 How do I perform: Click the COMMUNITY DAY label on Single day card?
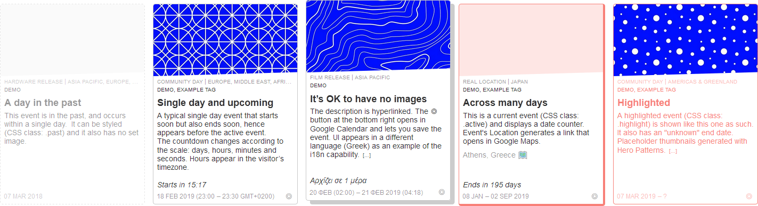[180, 82]
